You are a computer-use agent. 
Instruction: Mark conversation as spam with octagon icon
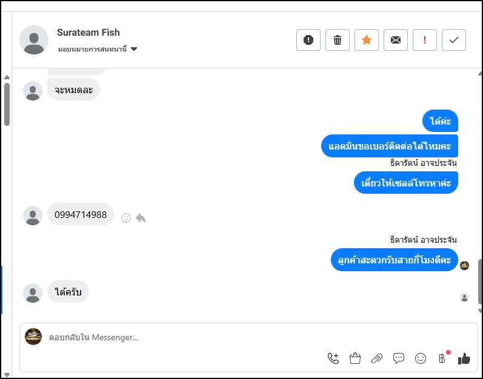(308, 40)
